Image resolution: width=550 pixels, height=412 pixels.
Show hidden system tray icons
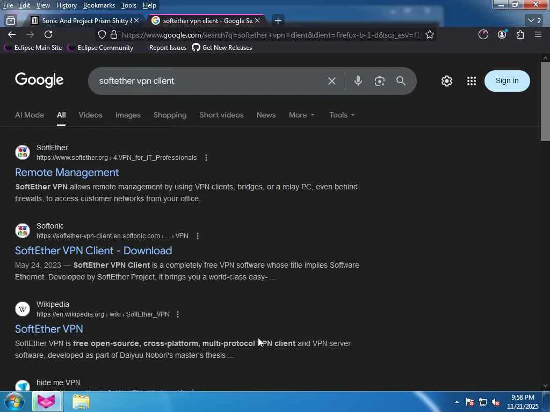pos(457,402)
